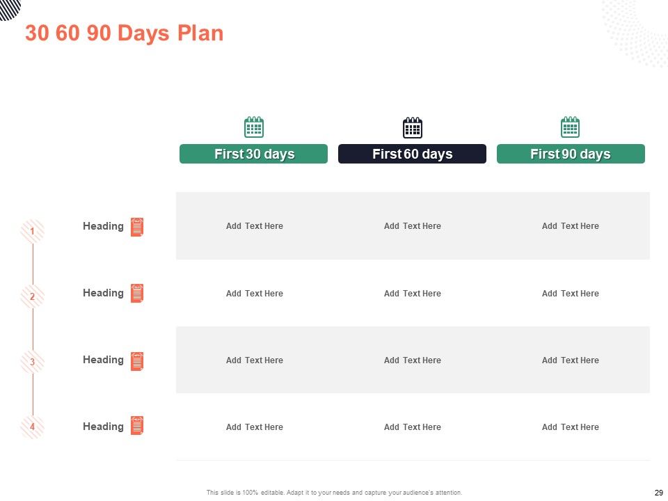The height and width of the screenshot is (501, 668).
Task: Click the numbered circle marker 3
Action: (33, 362)
